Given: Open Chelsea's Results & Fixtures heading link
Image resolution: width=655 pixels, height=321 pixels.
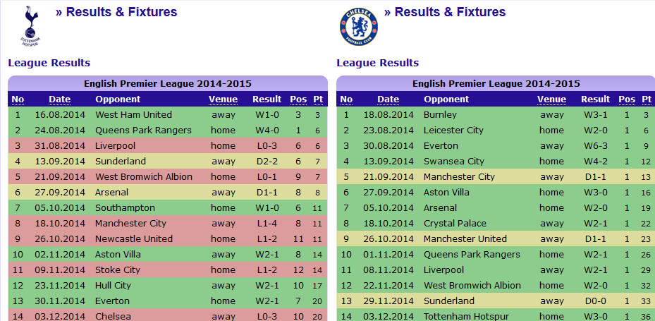Looking at the screenshot, I should [445, 12].
